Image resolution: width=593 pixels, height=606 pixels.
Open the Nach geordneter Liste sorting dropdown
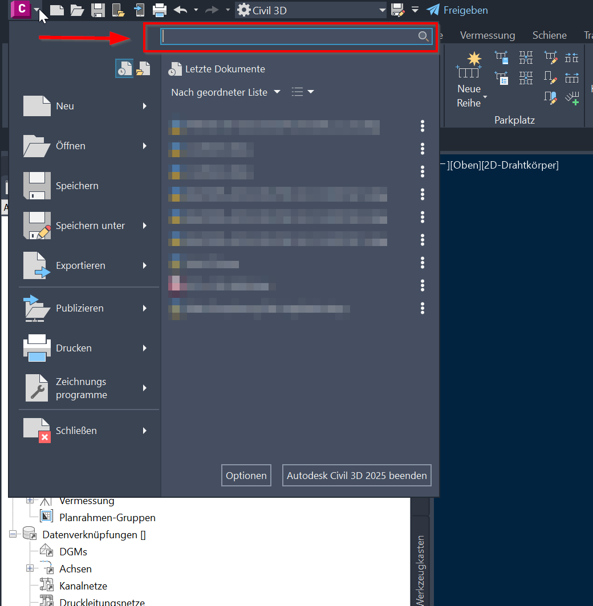(226, 92)
